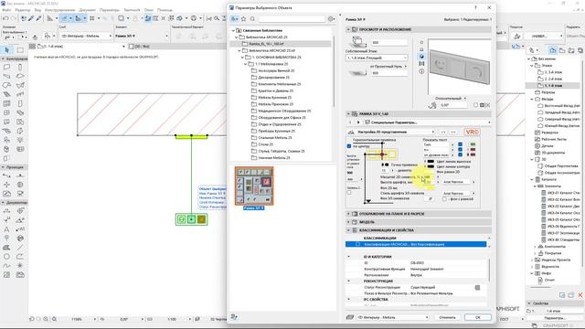
Task: Select the 3D view preview icon
Action: [421, 57]
